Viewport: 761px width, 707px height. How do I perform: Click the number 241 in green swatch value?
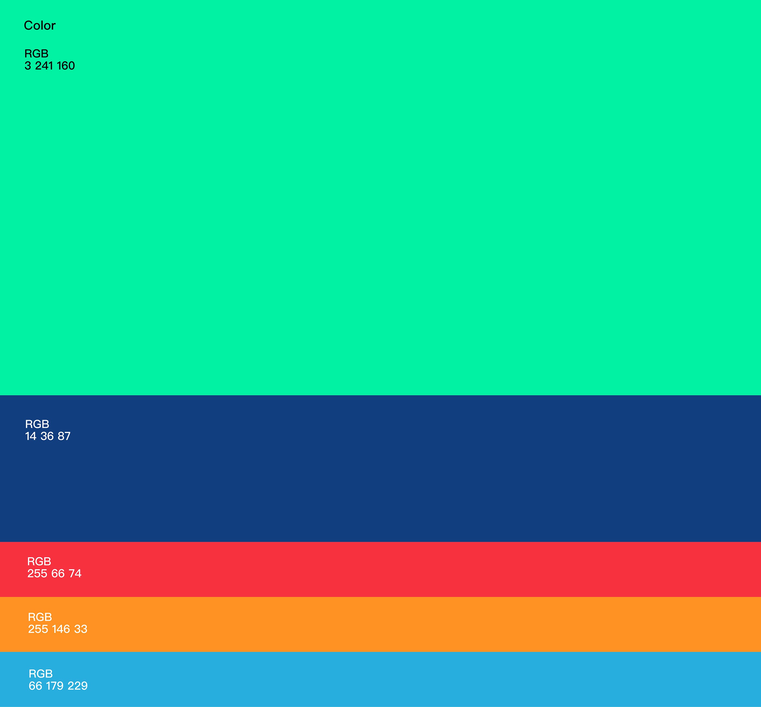tap(44, 66)
